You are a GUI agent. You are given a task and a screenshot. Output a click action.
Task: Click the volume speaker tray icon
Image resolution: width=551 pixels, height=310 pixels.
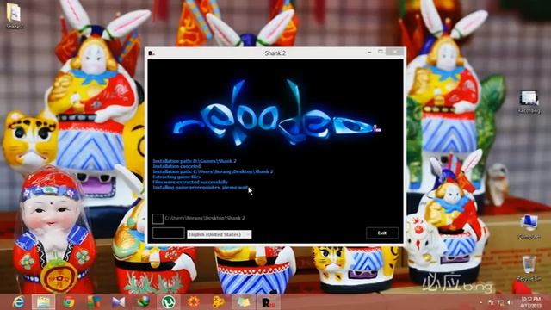tap(510, 302)
